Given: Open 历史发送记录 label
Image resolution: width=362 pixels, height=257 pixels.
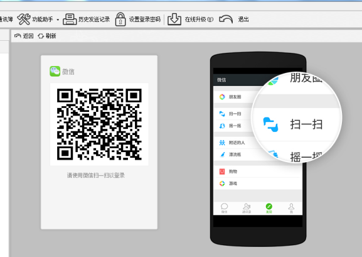Looking at the screenshot, I should coord(94,19).
